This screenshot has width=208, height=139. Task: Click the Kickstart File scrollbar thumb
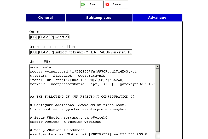(158, 100)
